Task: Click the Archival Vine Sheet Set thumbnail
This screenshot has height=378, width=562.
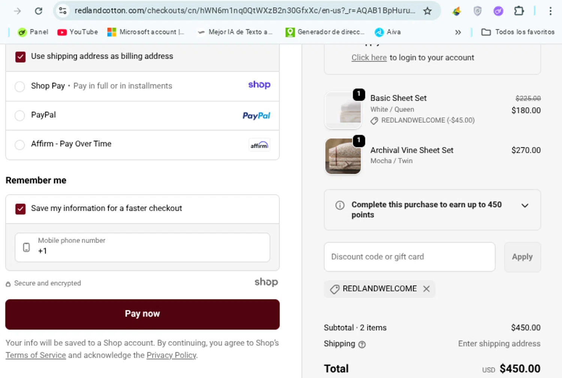Action: 343,156
